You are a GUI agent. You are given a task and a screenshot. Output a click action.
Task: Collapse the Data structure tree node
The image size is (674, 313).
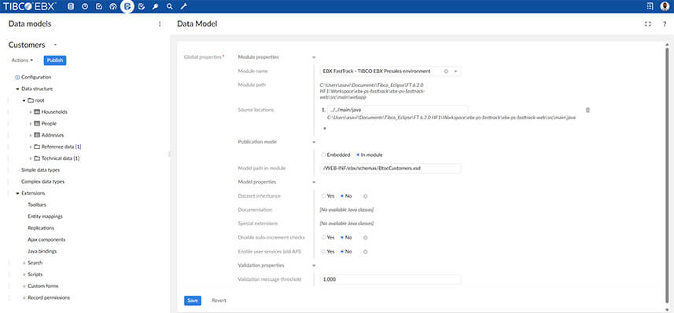coord(17,89)
